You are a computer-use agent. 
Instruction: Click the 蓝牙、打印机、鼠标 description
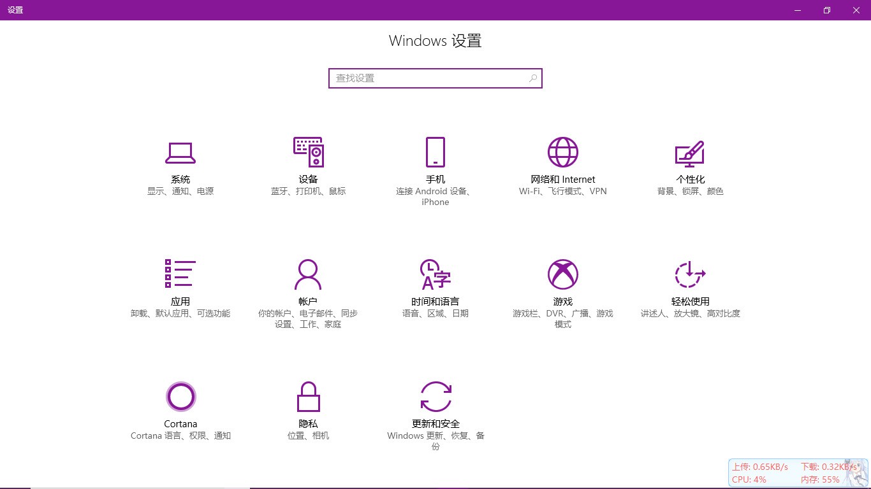click(x=308, y=191)
